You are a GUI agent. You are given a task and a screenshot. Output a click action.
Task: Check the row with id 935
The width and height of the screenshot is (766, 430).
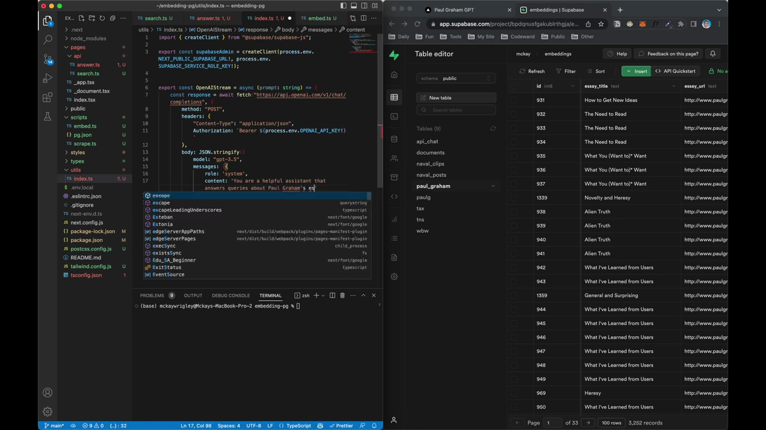pos(514,156)
